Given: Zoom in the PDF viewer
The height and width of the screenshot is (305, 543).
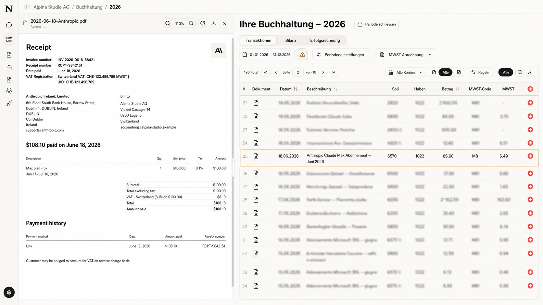Looking at the screenshot, I should pos(191,23).
